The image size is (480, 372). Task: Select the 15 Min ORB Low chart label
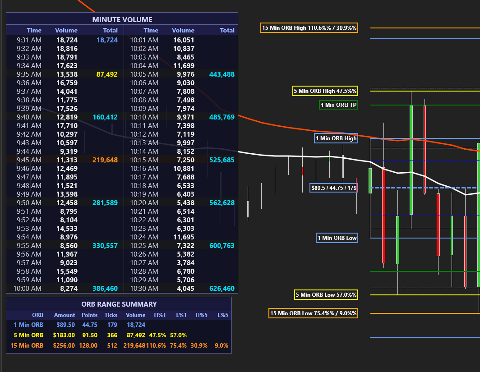tap(313, 313)
